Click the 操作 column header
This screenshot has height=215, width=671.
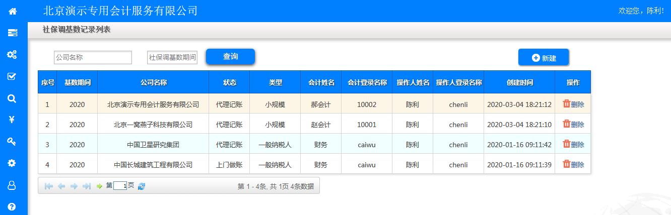pos(573,82)
